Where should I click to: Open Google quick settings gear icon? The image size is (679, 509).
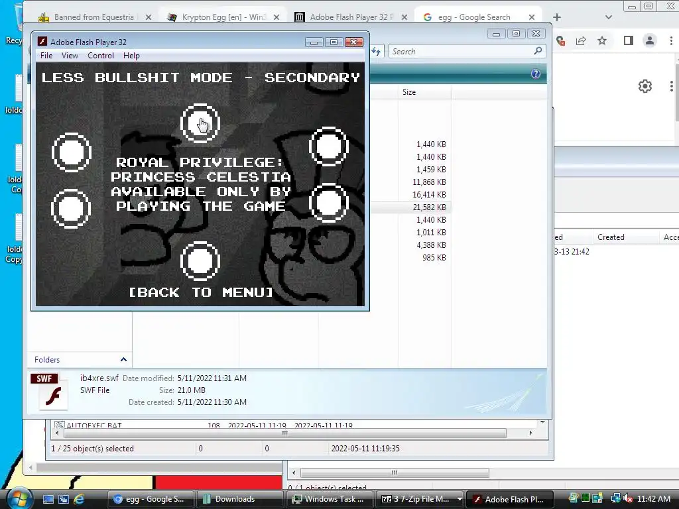[x=645, y=85]
